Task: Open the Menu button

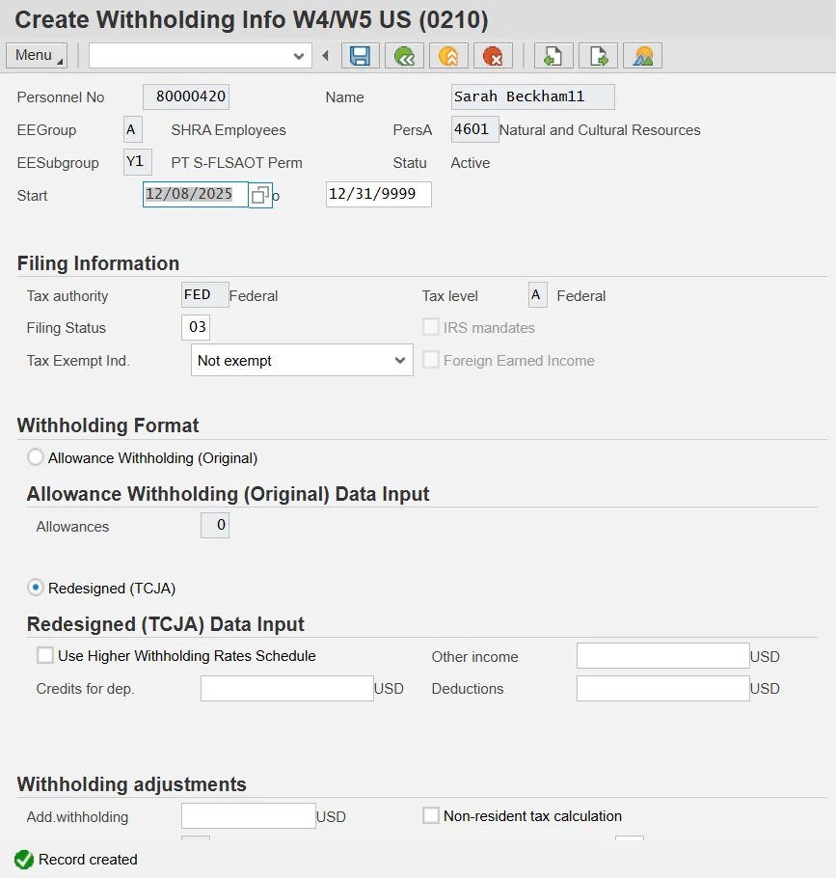Action: pos(37,55)
